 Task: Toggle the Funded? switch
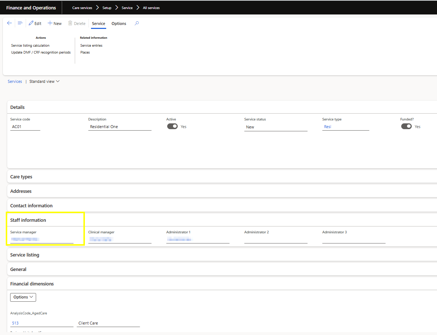click(406, 126)
